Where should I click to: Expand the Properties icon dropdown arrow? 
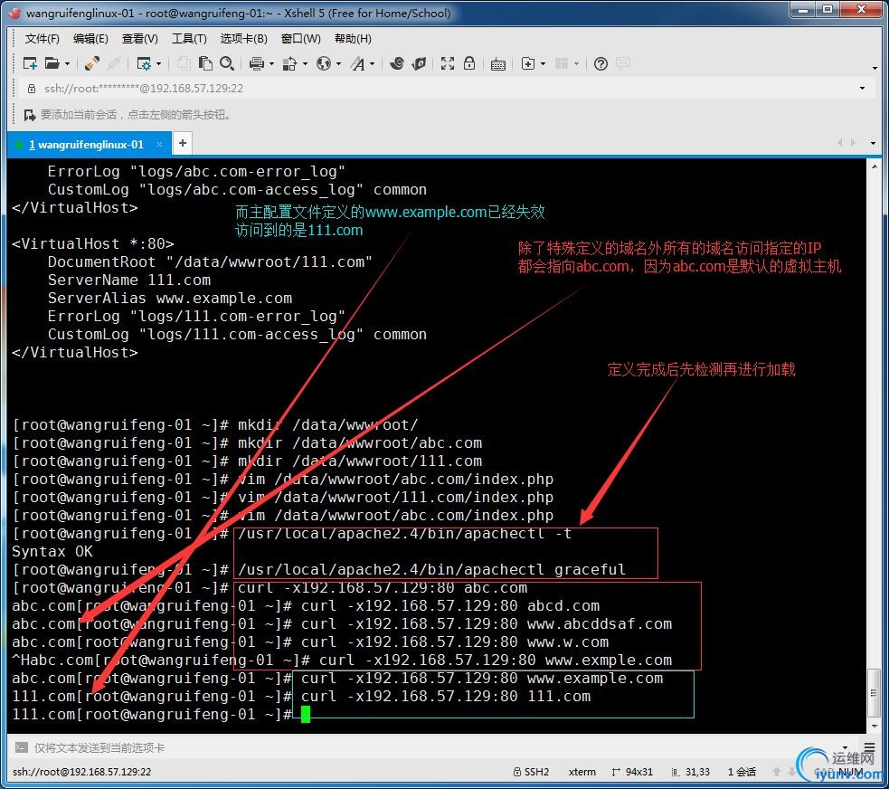[x=159, y=63]
